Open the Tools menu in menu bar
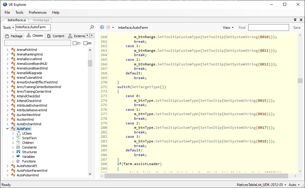Image resolution: width=305 pixels, height=188 pixels. coord(19,12)
